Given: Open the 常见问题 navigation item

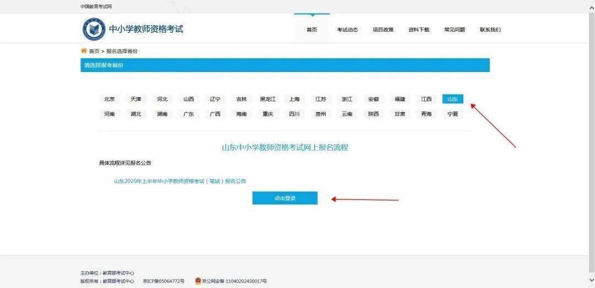Looking at the screenshot, I should [x=455, y=30].
